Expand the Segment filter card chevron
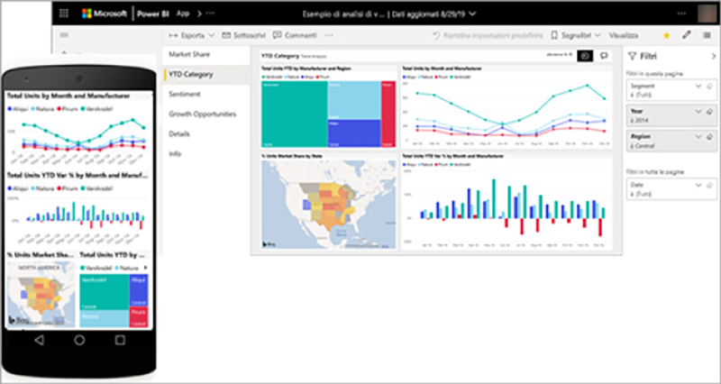 pos(696,86)
